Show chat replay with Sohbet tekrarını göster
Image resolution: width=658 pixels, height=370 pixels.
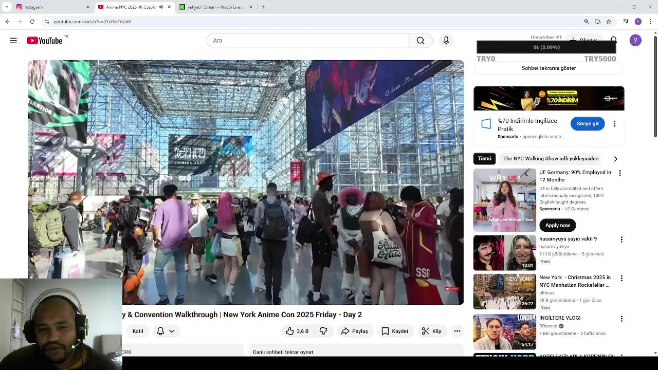click(549, 68)
